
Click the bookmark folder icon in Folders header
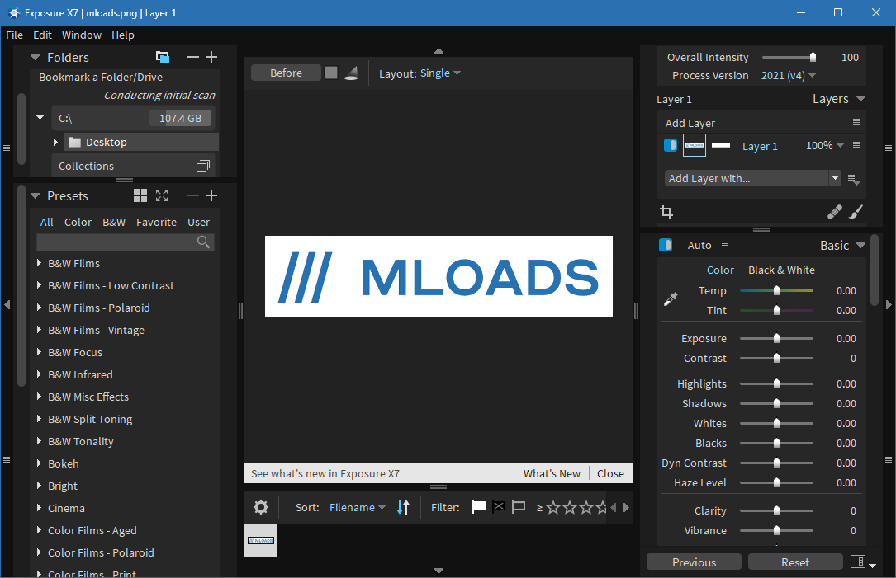click(x=163, y=57)
